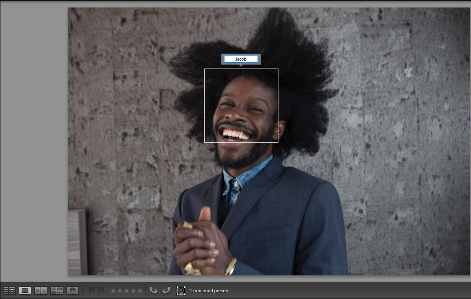
Task: Activate the People view icon
Action: click(73, 290)
